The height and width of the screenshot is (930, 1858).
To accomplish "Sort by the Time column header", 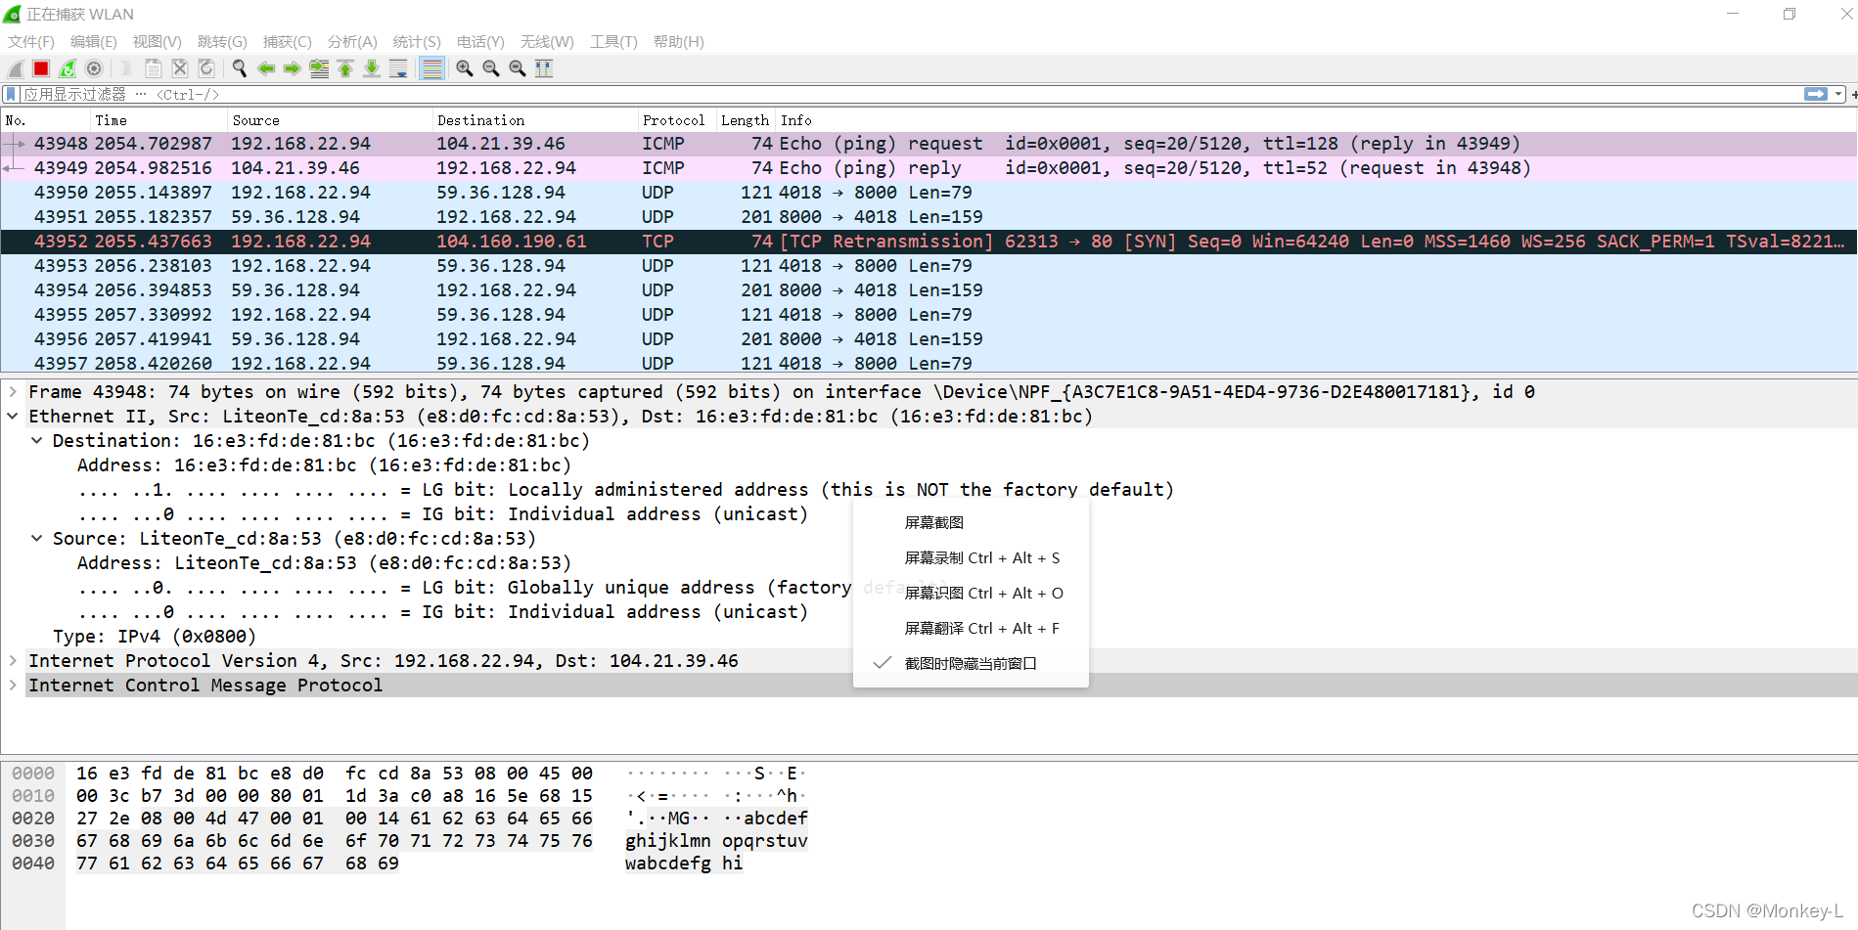I will [x=159, y=120].
